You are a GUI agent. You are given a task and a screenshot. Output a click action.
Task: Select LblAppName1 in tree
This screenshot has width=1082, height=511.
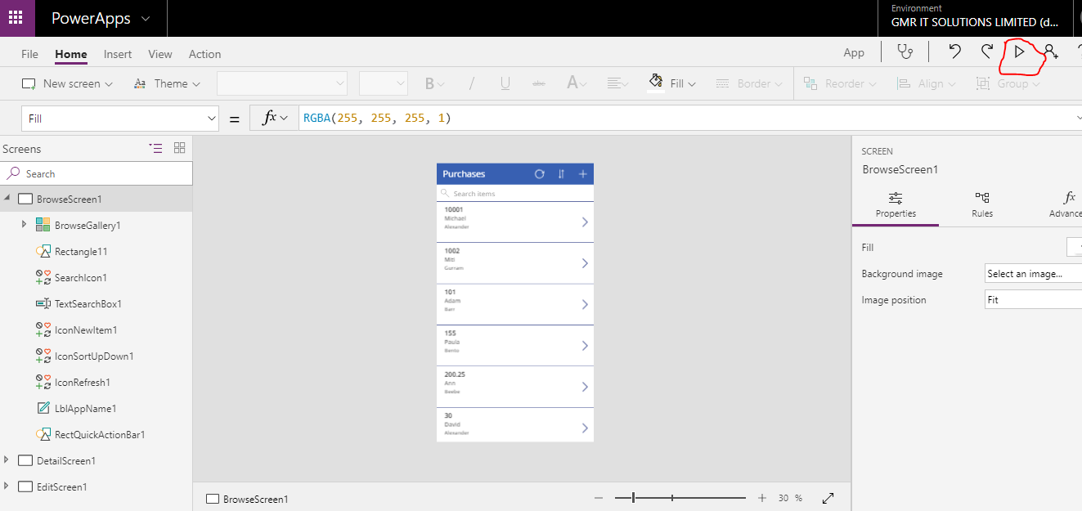click(x=85, y=408)
